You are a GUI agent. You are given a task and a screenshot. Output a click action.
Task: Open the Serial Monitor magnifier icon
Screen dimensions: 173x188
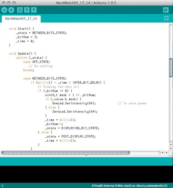click(x=166, y=10)
